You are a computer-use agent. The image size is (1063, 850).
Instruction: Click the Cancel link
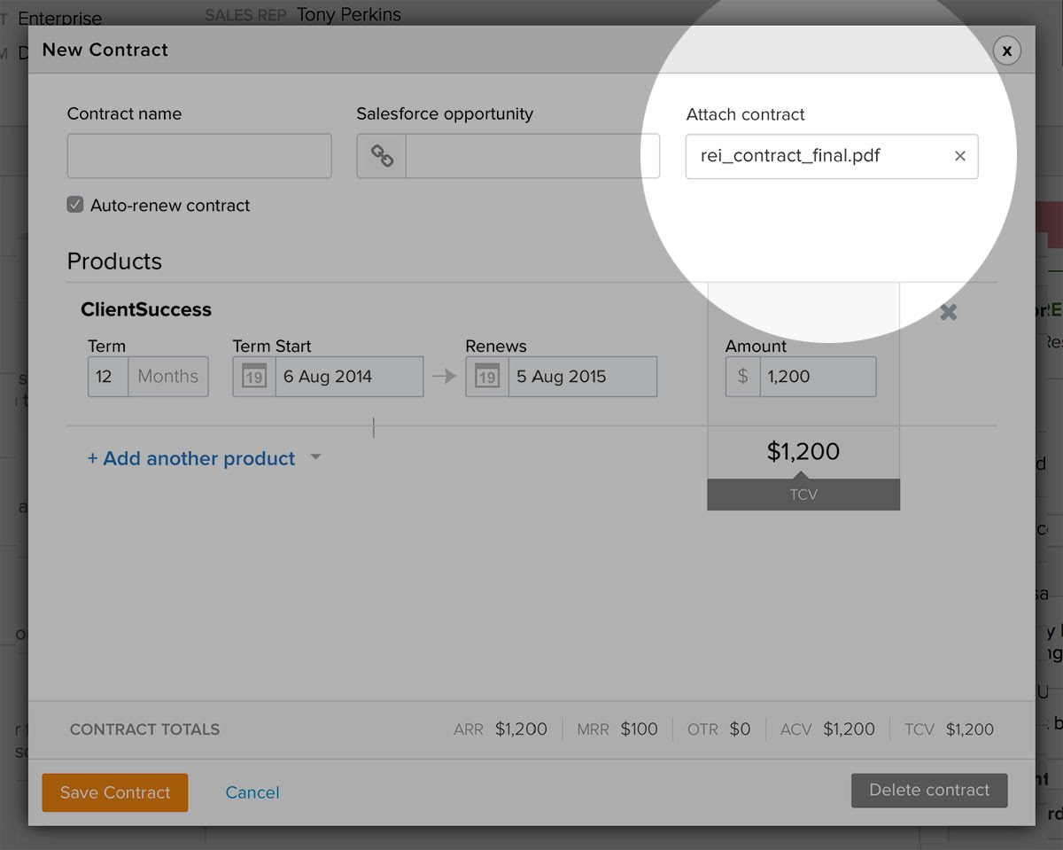tap(252, 792)
